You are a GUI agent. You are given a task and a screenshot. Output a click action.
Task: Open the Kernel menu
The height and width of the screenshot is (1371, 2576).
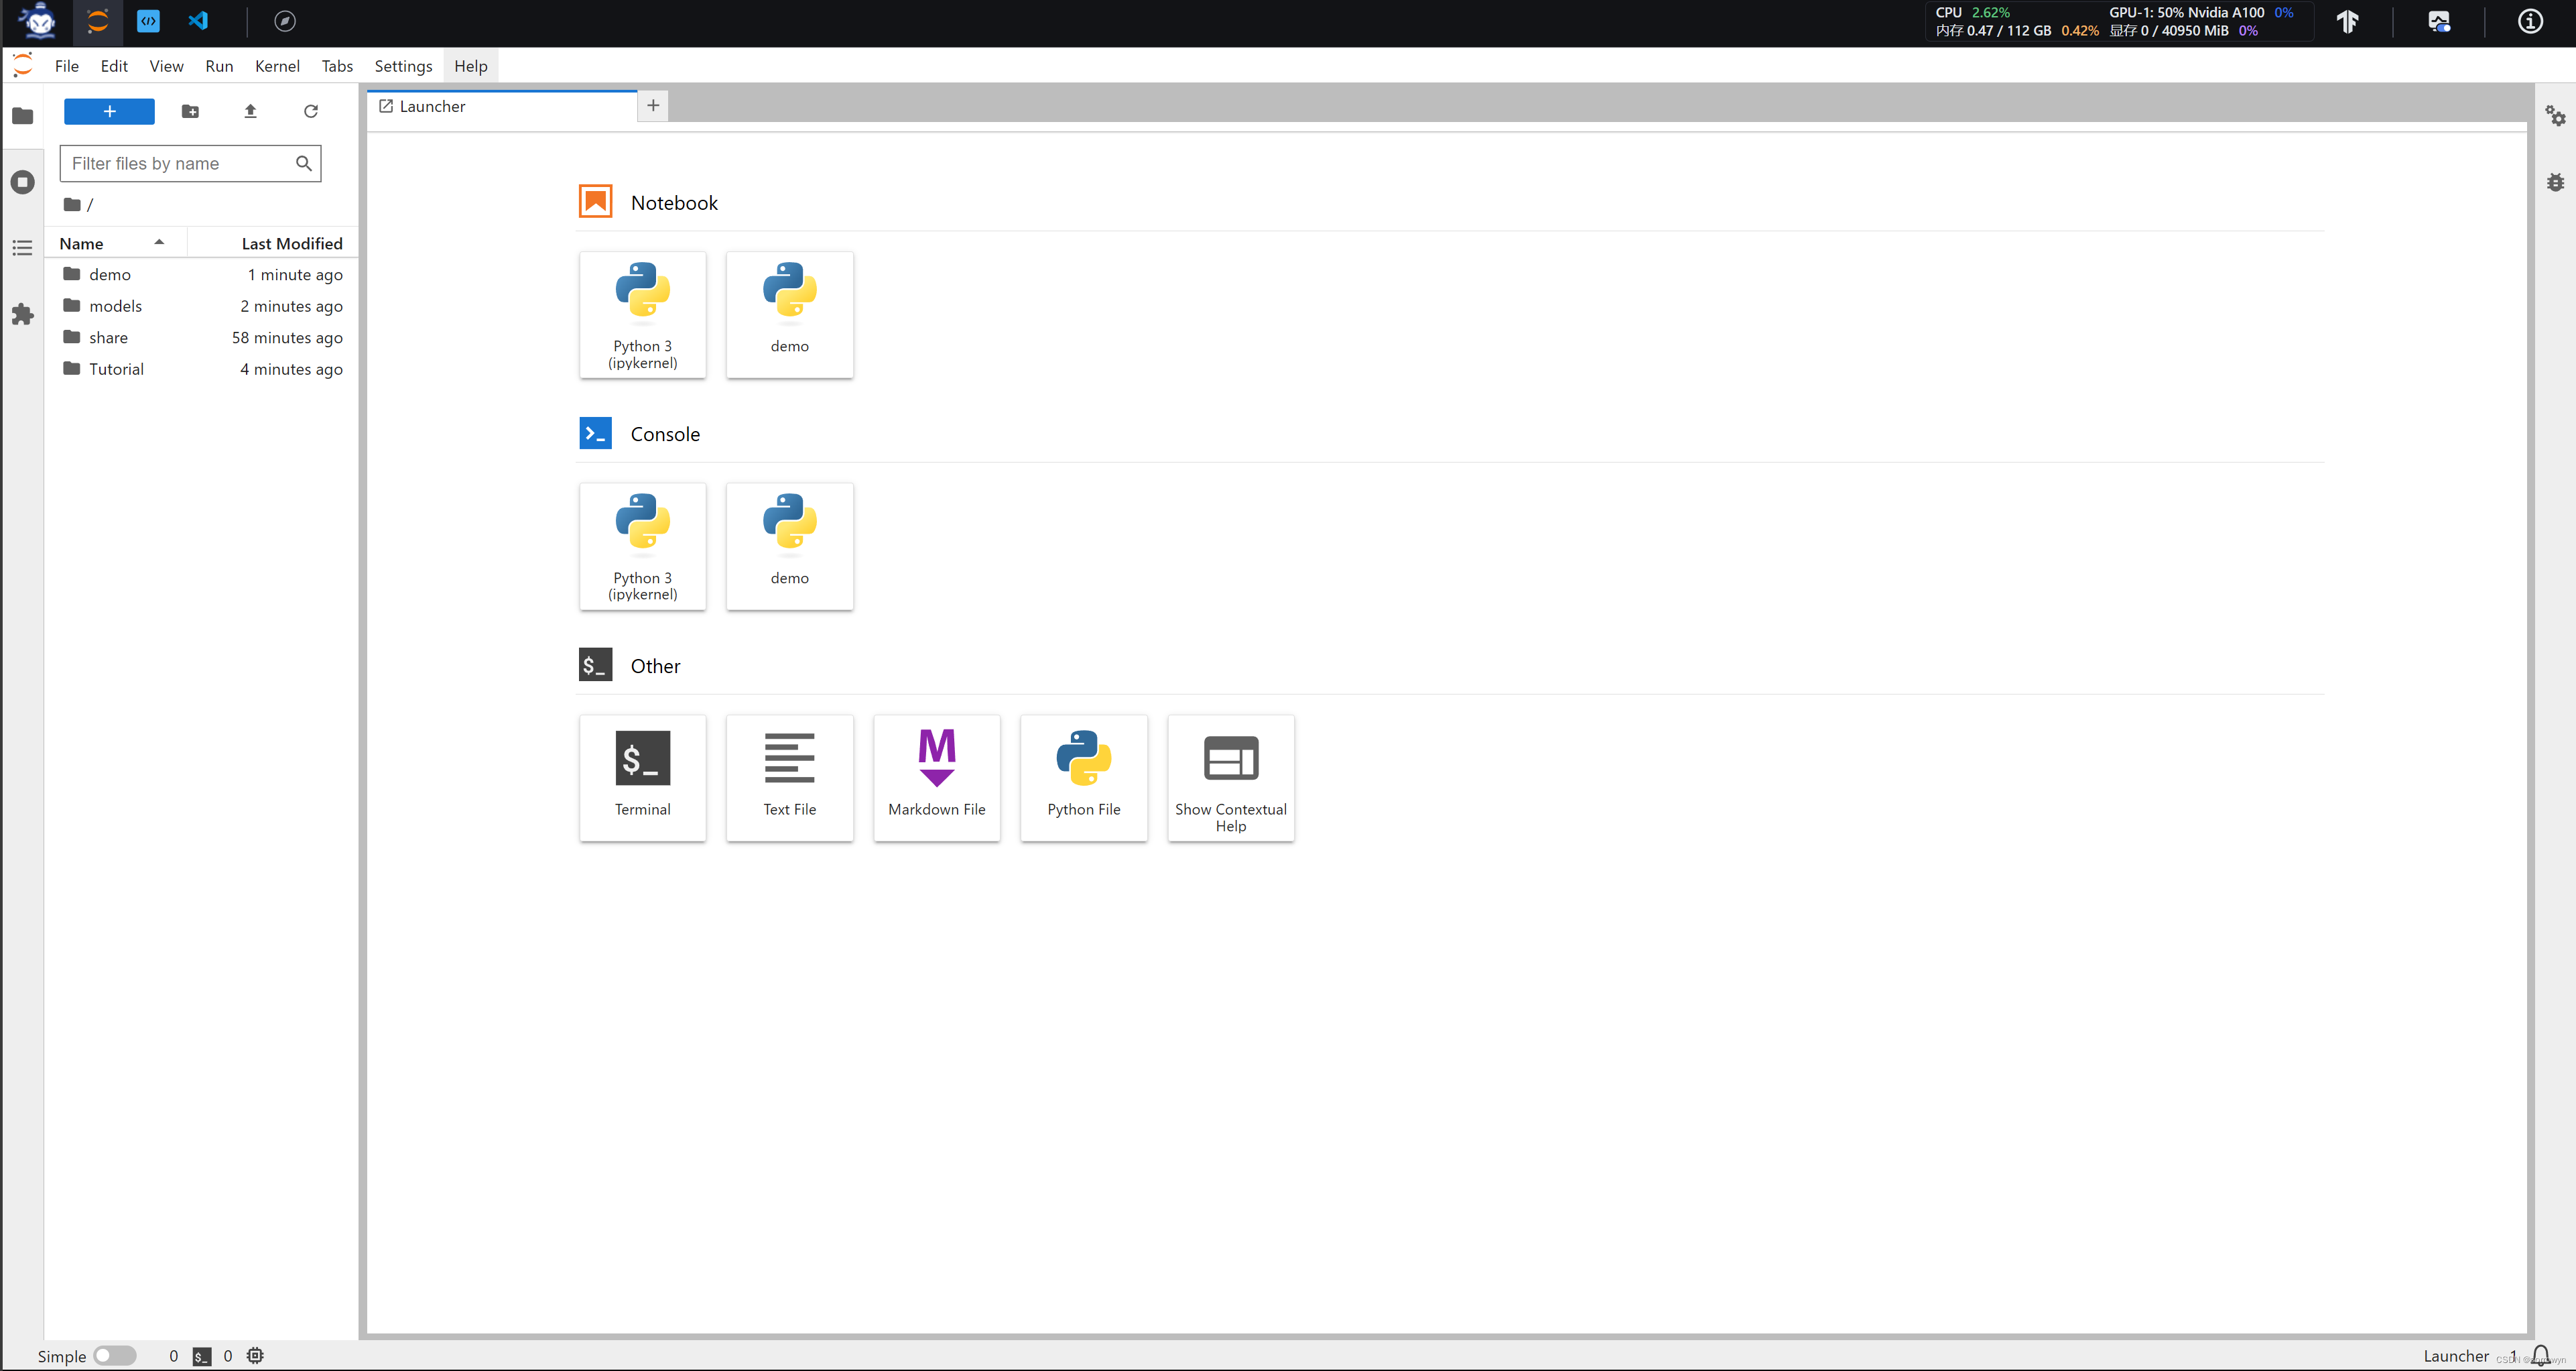276,66
